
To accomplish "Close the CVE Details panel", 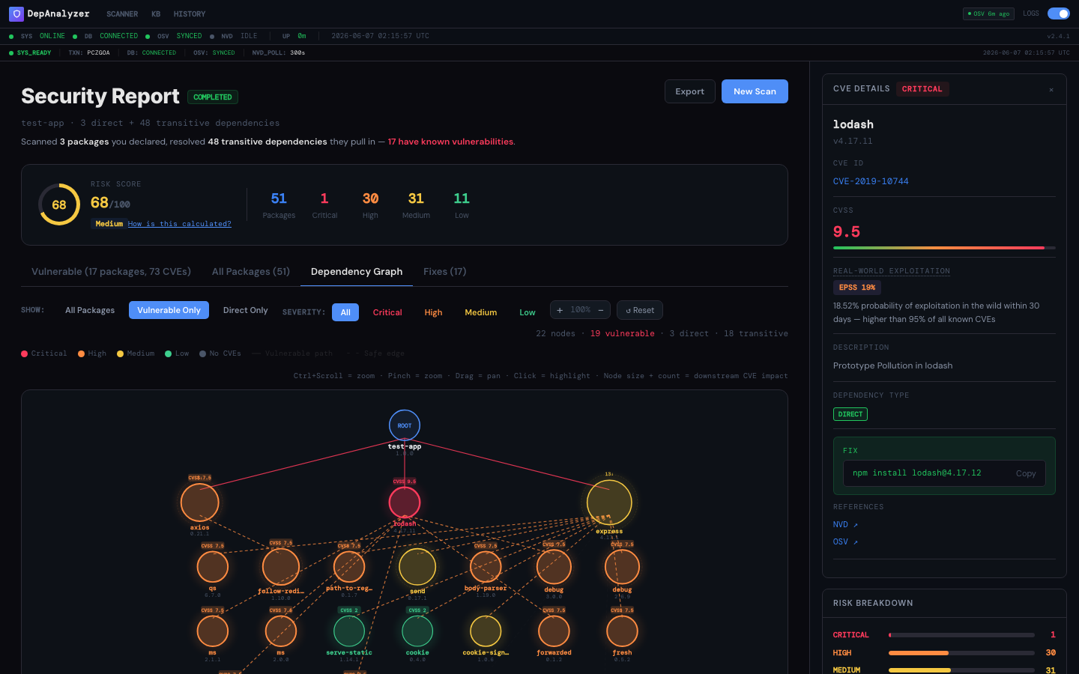I will [x=1051, y=89].
